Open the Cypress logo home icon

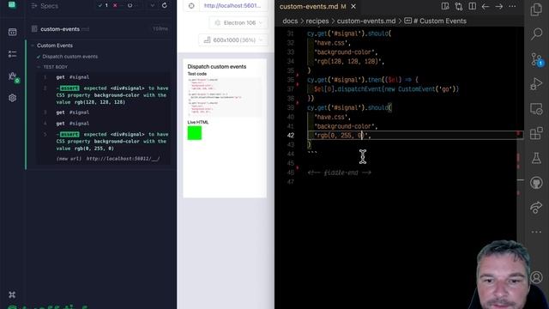click(12, 5)
